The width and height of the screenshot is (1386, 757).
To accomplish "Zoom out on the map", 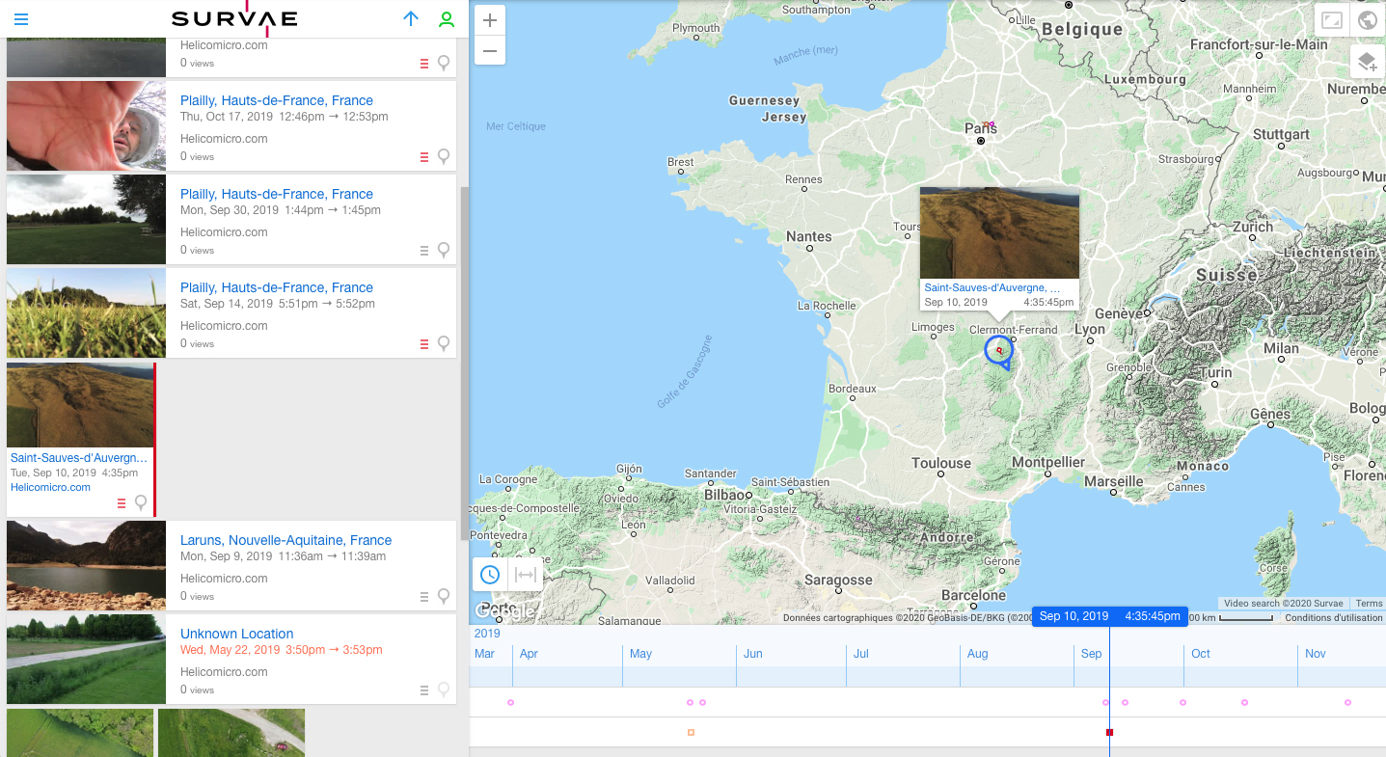I will 490,51.
